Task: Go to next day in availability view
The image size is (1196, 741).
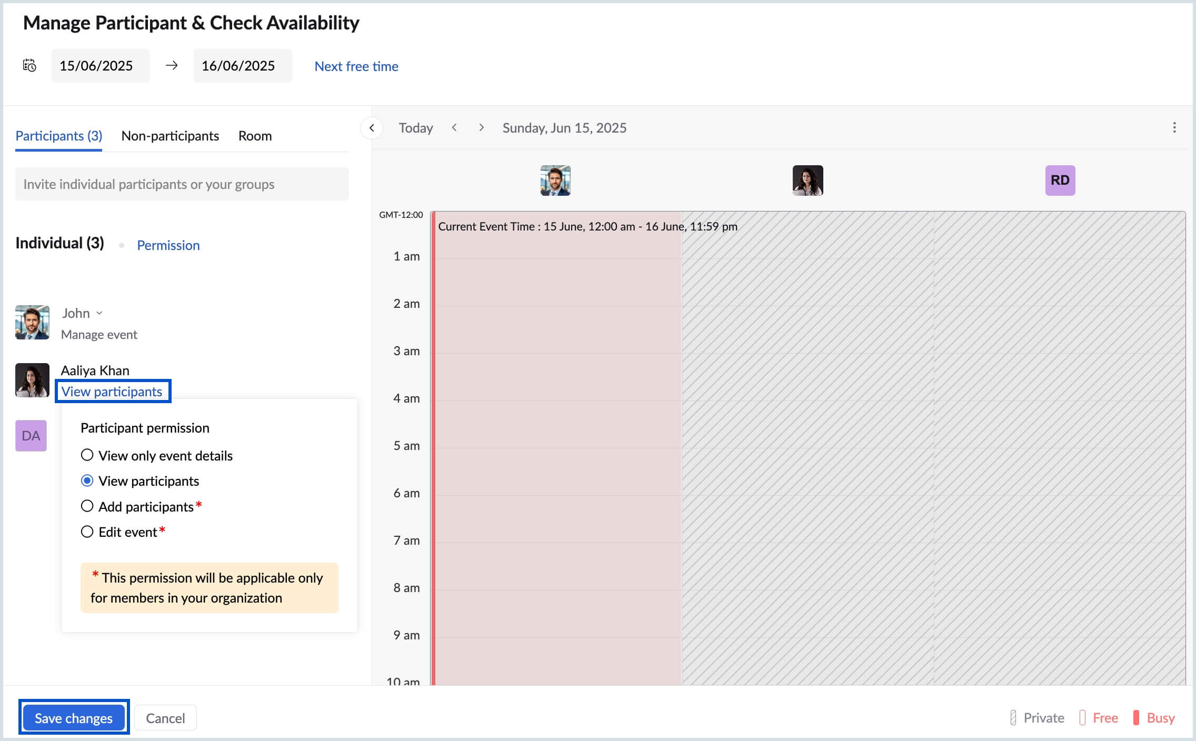Action: [481, 127]
